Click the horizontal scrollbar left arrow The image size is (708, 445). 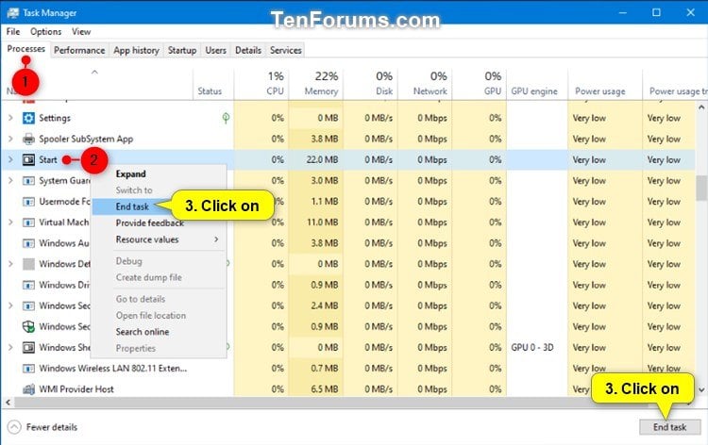[x=8, y=402]
